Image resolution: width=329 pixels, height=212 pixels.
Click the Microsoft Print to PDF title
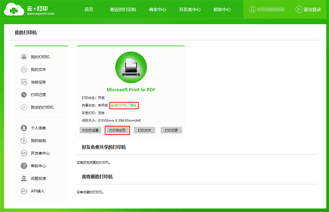[x=131, y=90]
